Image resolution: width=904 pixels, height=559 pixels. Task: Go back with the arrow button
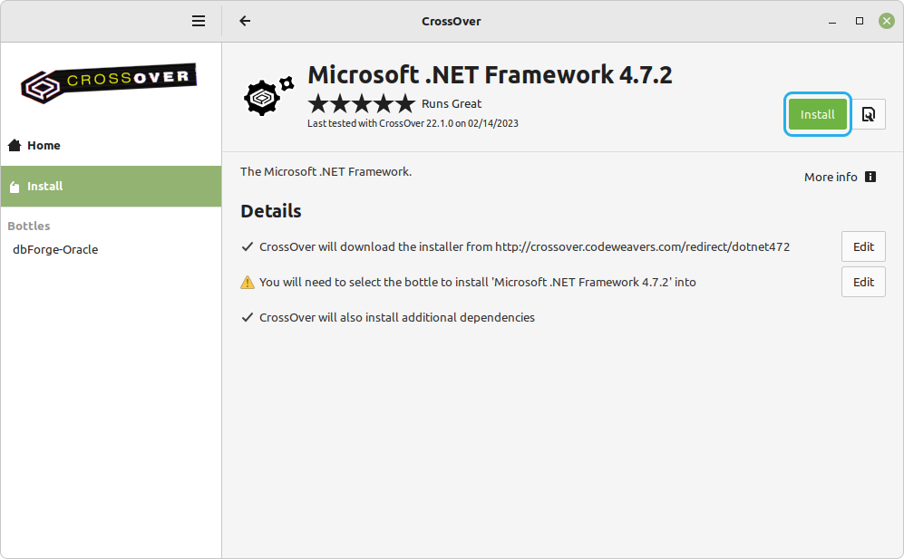pos(245,22)
